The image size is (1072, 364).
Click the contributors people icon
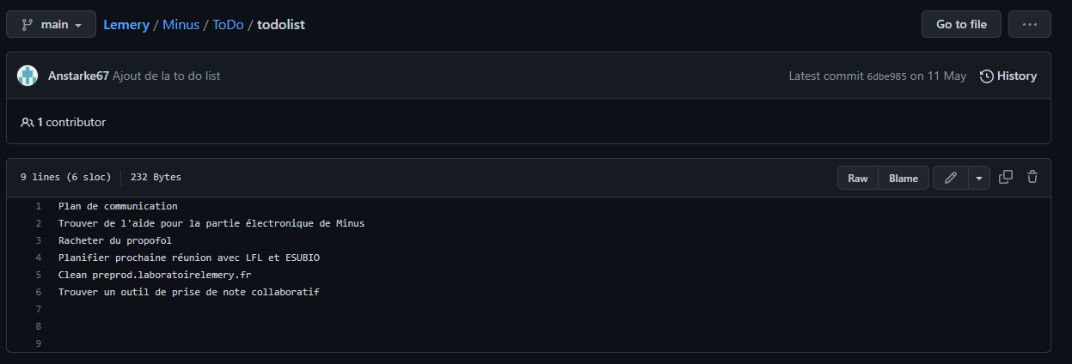click(x=27, y=123)
